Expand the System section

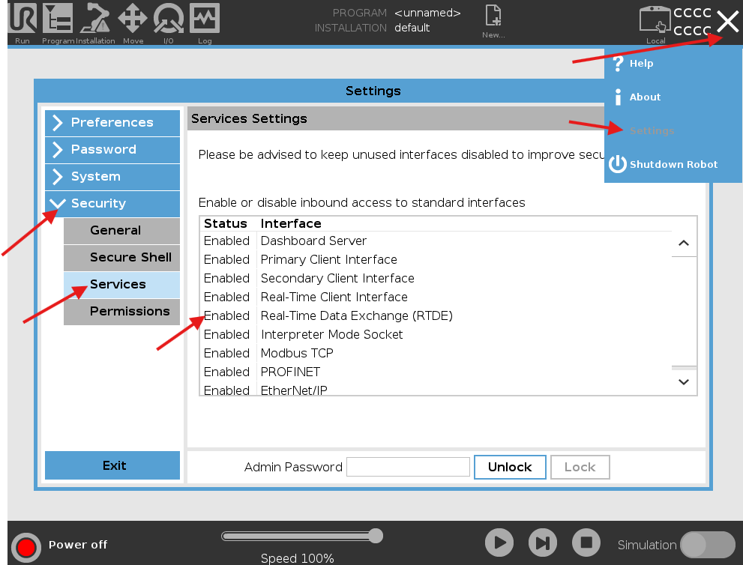112,177
